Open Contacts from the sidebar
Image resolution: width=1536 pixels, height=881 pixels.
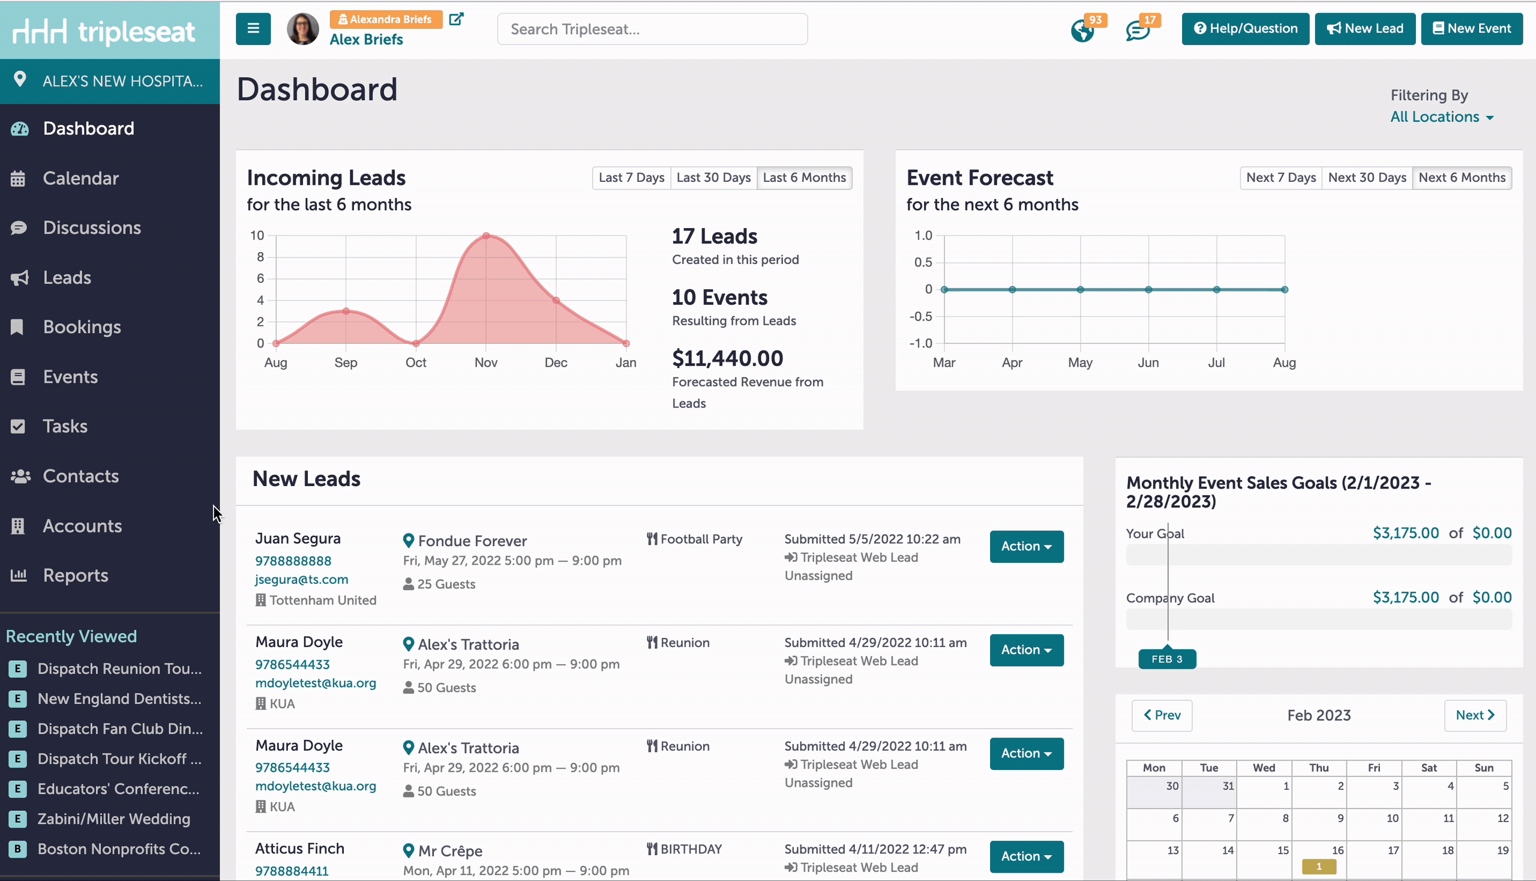80,476
